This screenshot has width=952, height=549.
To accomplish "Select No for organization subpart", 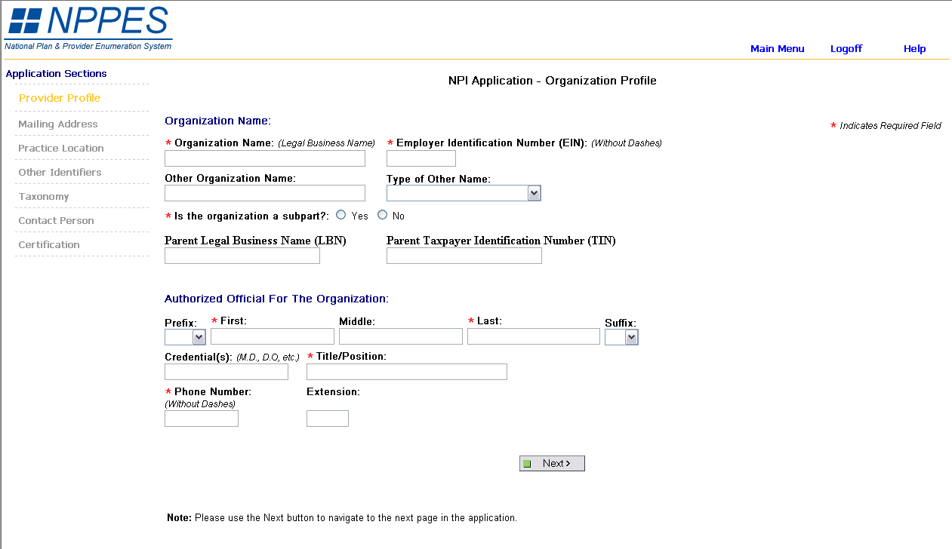I will point(383,215).
